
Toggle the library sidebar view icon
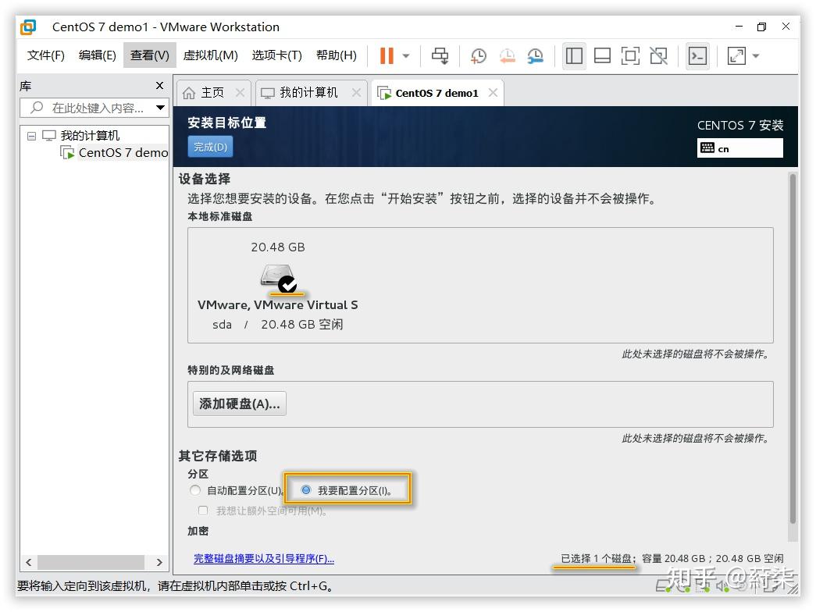click(574, 55)
